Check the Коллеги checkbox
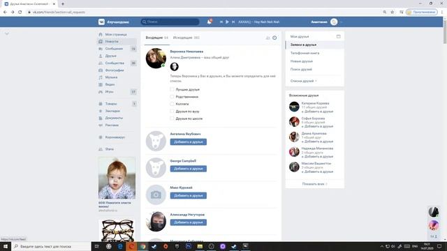447x251 pixels. point(172,104)
